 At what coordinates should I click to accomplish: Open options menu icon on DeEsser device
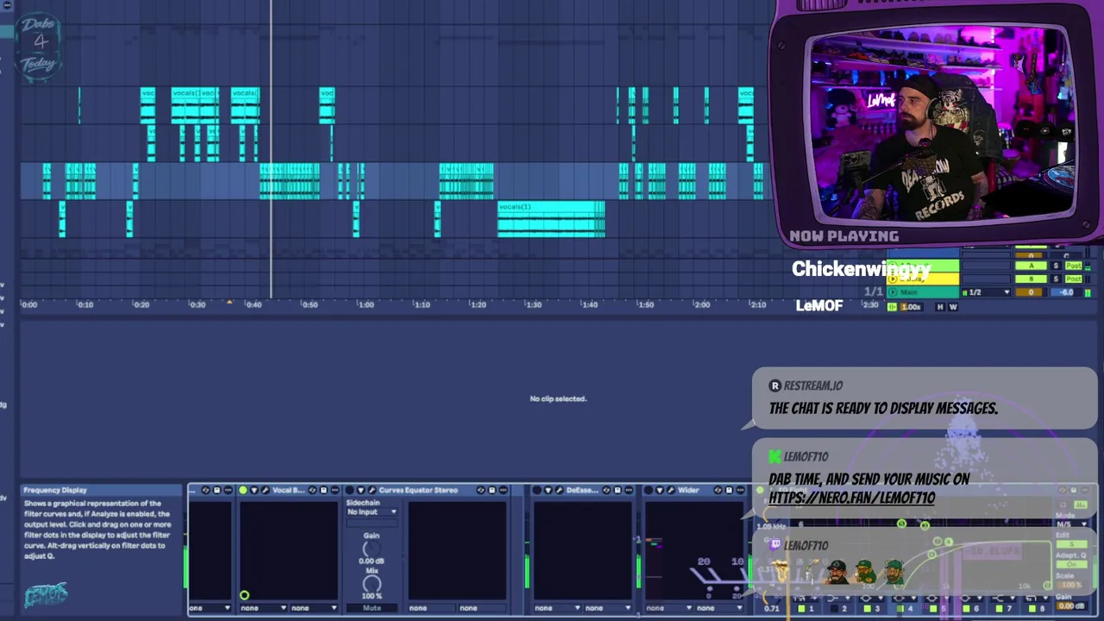[x=629, y=490]
